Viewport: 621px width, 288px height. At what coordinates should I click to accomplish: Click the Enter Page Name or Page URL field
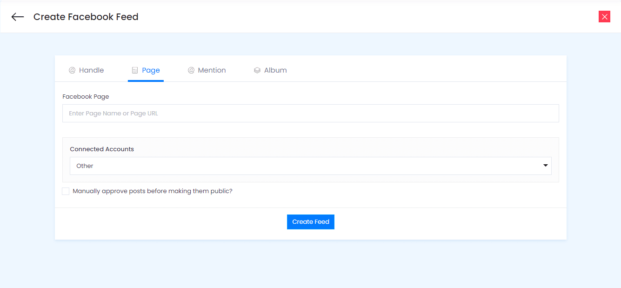310,113
